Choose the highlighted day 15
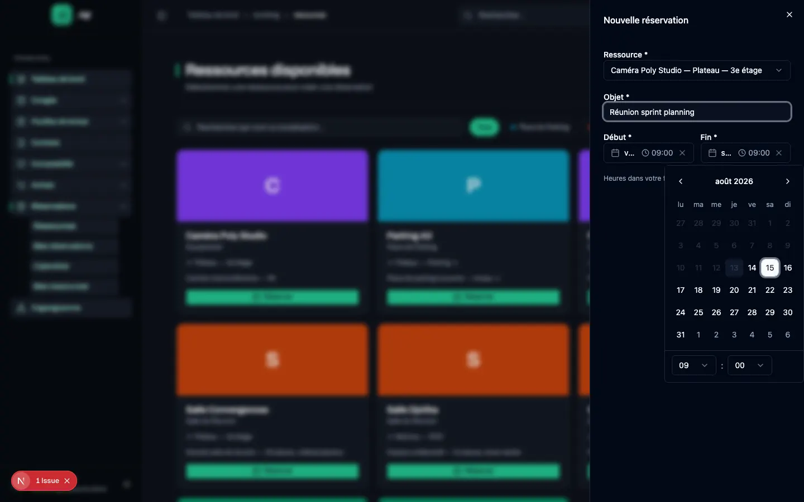The width and height of the screenshot is (804, 502). tap(770, 268)
